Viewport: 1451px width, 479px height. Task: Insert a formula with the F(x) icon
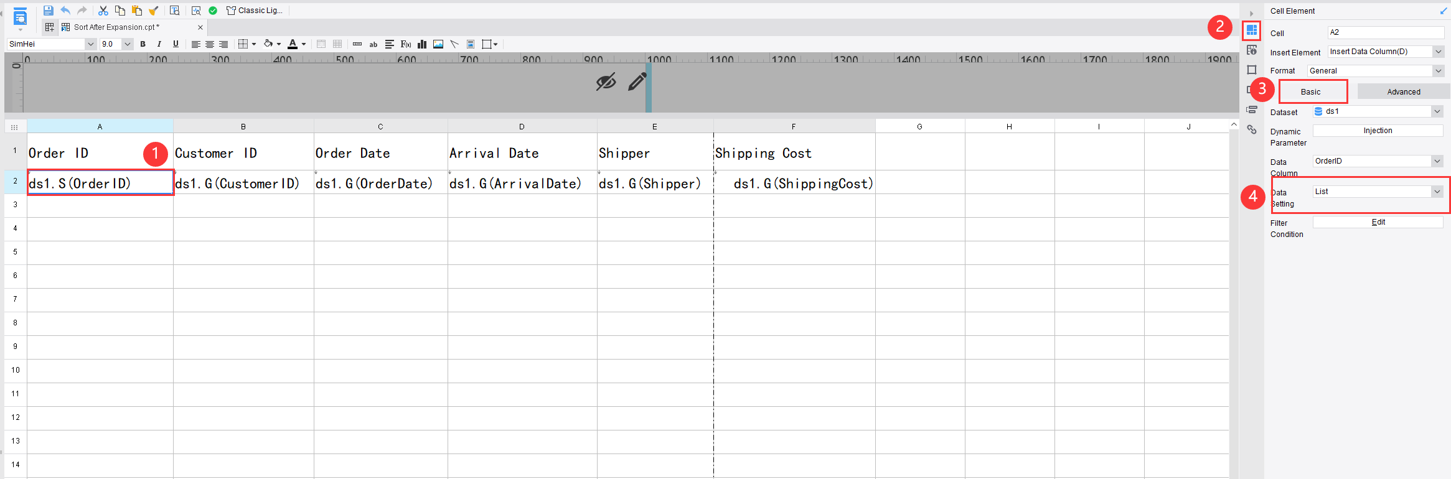(x=406, y=44)
